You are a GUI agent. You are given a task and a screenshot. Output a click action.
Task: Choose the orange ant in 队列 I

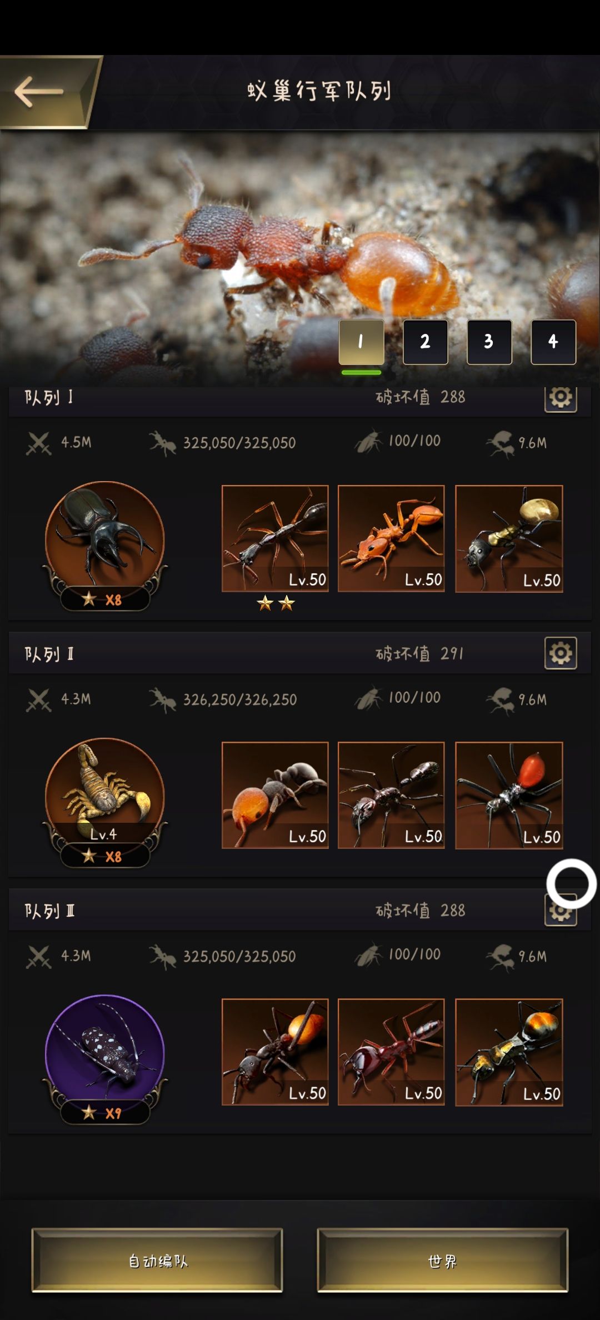[x=391, y=538]
